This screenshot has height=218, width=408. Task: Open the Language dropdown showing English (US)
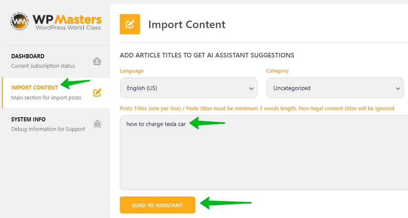189,88
